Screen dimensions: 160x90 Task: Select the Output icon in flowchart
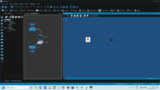(40, 42)
